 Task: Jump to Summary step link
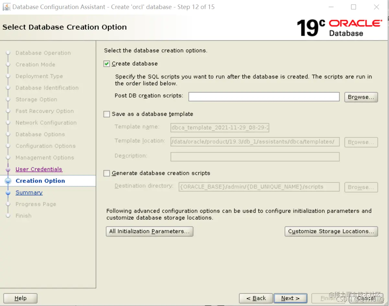pos(29,193)
